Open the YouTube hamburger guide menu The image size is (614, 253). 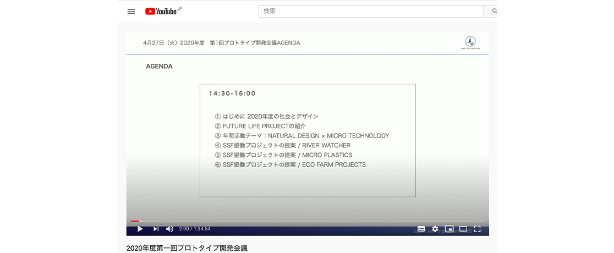click(x=131, y=12)
